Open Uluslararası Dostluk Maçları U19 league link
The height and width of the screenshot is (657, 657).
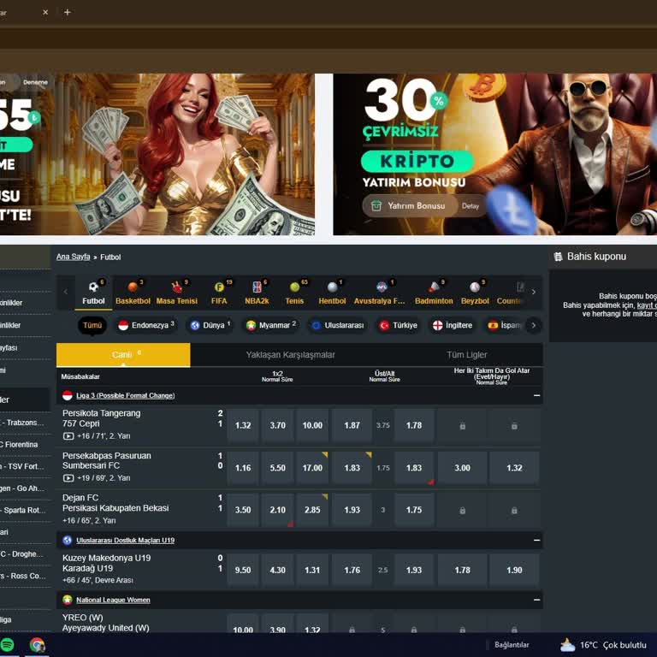125,540
